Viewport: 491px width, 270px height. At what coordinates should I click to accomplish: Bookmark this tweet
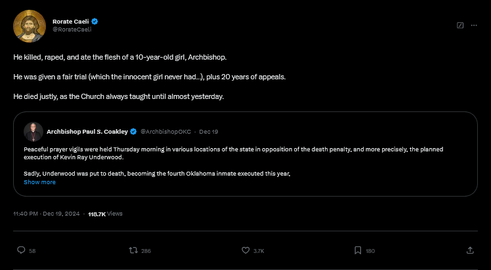point(358,250)
